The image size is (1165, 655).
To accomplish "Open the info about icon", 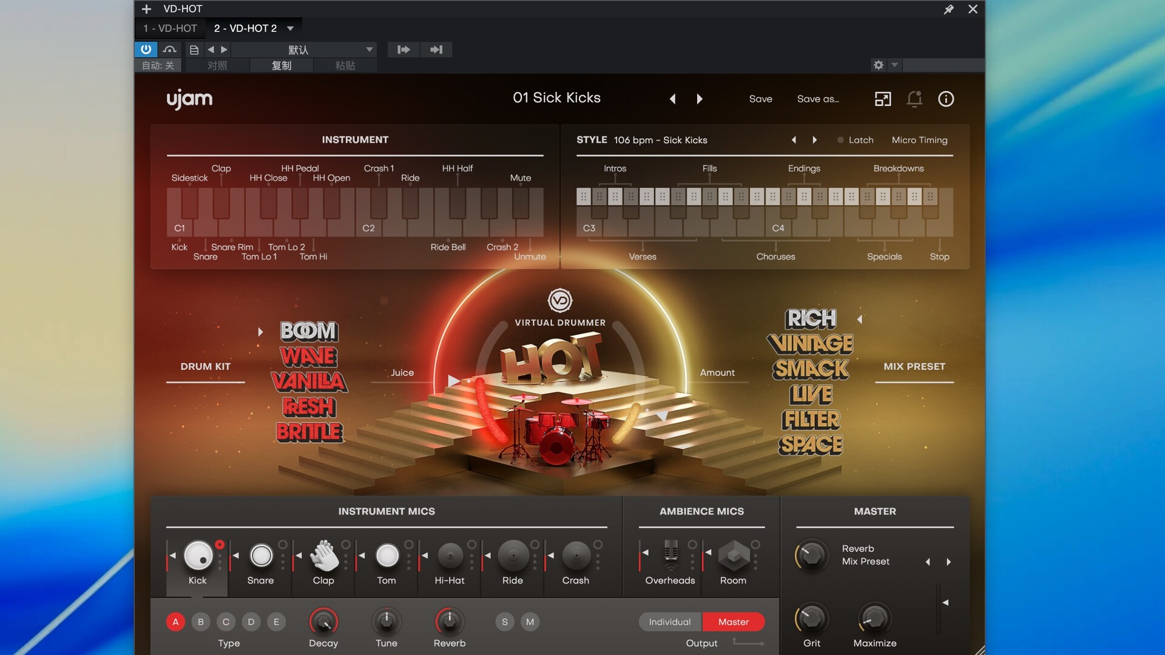I will (x=946, y=99).
